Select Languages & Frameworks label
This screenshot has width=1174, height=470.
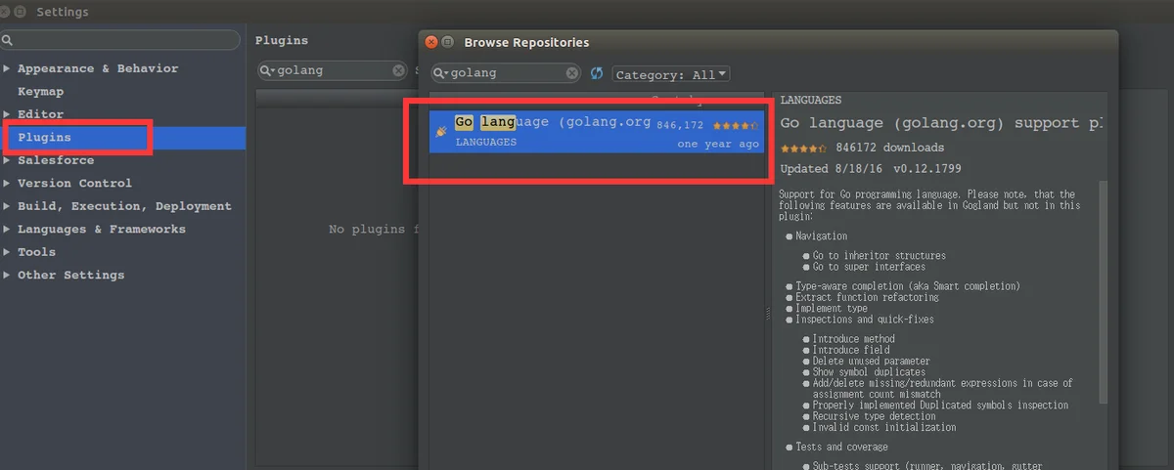coord(102,229)
